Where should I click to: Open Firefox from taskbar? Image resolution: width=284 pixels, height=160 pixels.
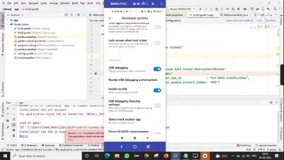pos(166,156)
